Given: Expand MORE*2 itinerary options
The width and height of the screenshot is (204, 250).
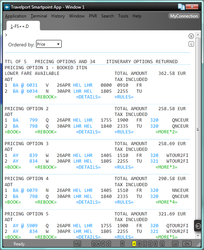Looking at the screenshot, I should point(167,132).
